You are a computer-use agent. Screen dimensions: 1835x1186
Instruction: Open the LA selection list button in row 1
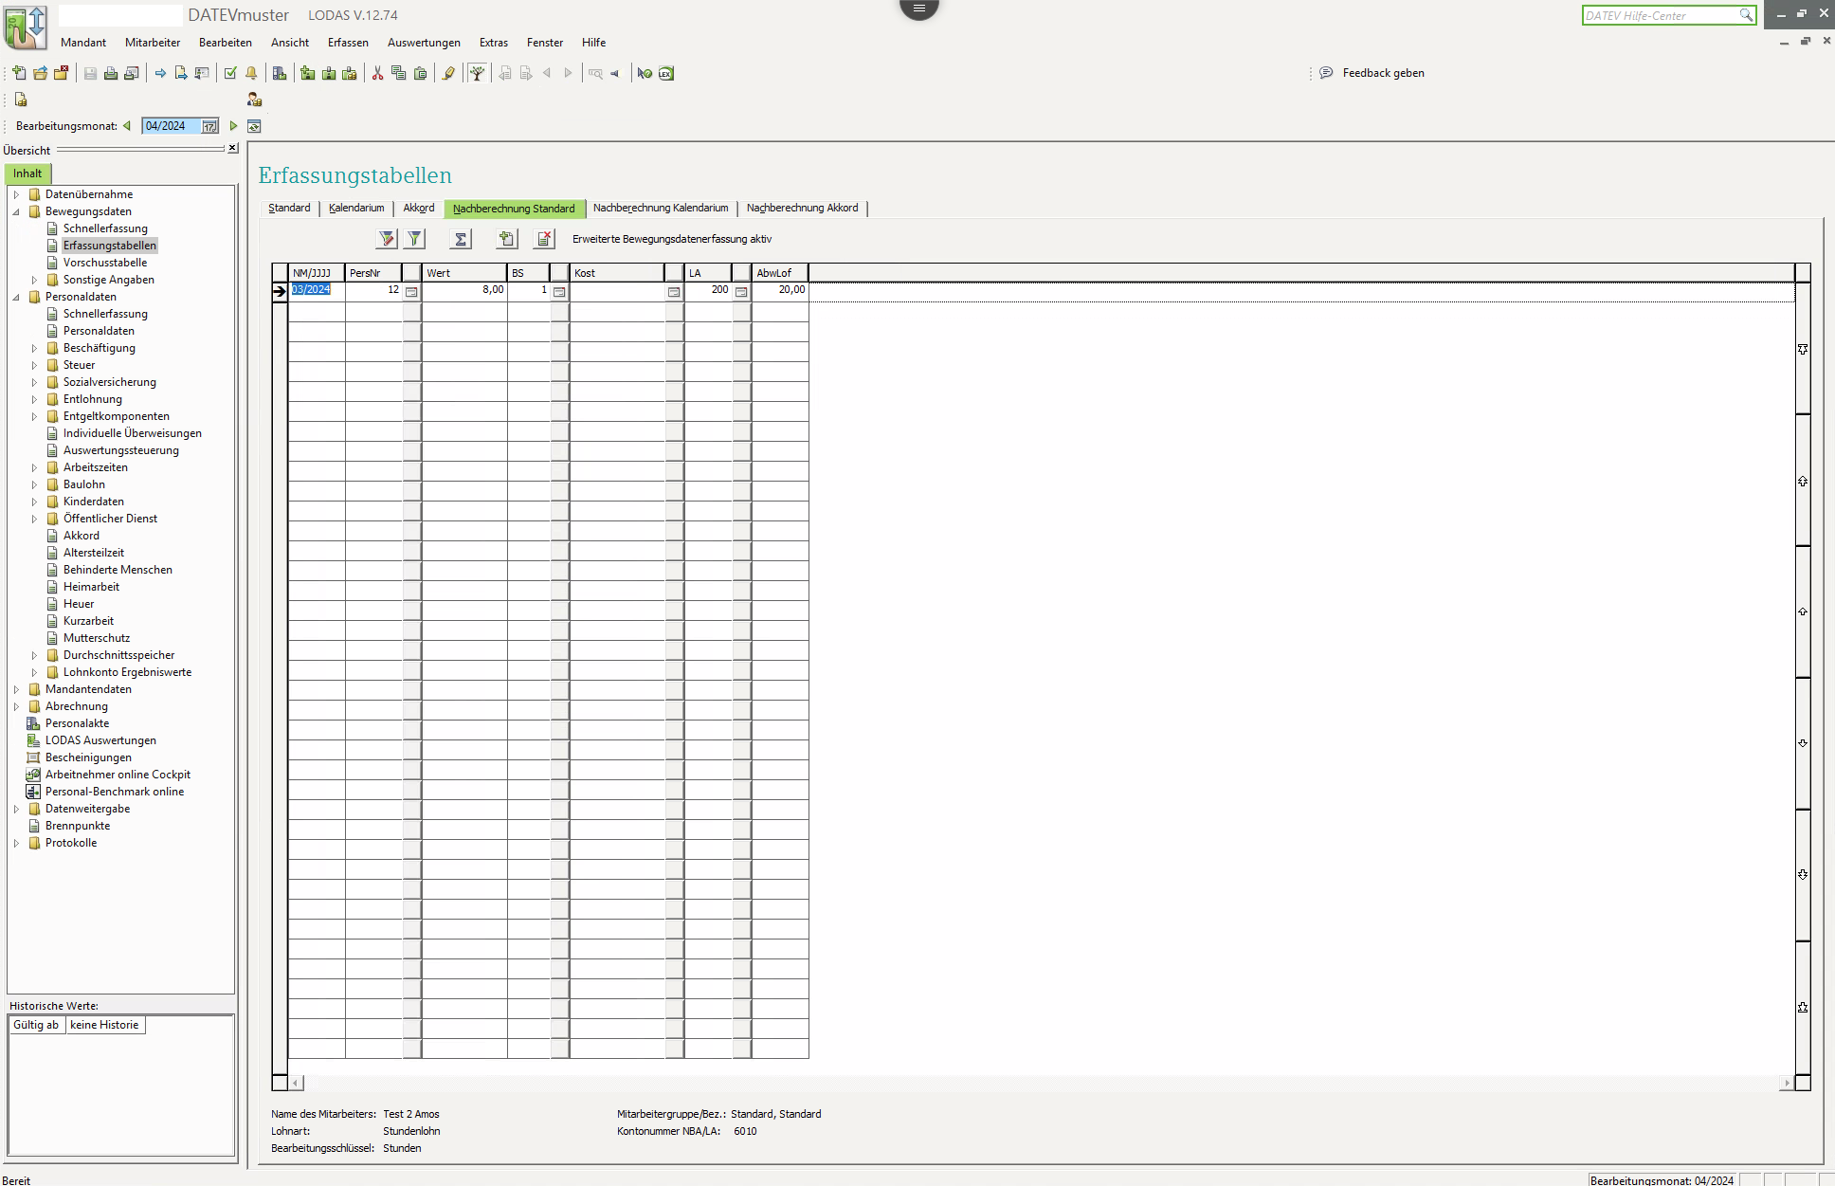coord(741,292)
